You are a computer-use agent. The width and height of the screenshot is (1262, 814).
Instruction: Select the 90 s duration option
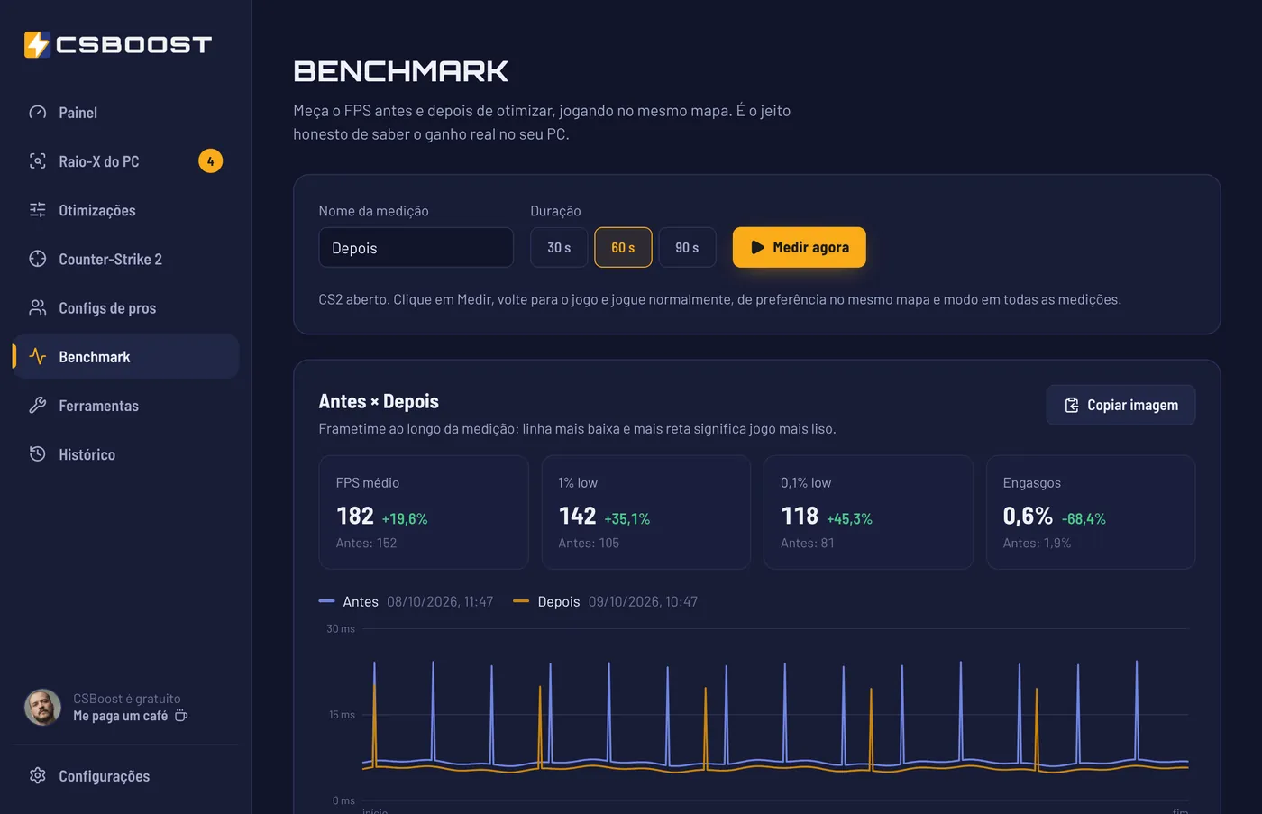pyautogui.click(x=687, y=247)
